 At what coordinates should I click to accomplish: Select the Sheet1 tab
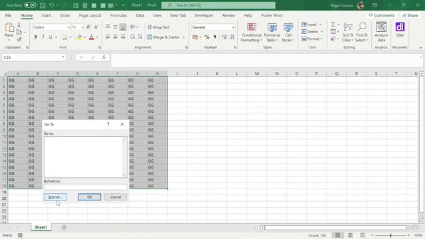point(41,227)
